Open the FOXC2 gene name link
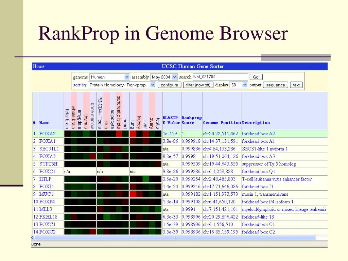This screenshot has width=348, height=261. coord(48,232)
